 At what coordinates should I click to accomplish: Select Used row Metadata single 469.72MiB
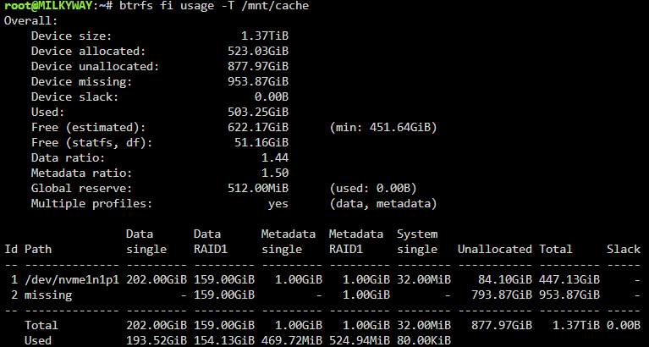coord(292,341)
